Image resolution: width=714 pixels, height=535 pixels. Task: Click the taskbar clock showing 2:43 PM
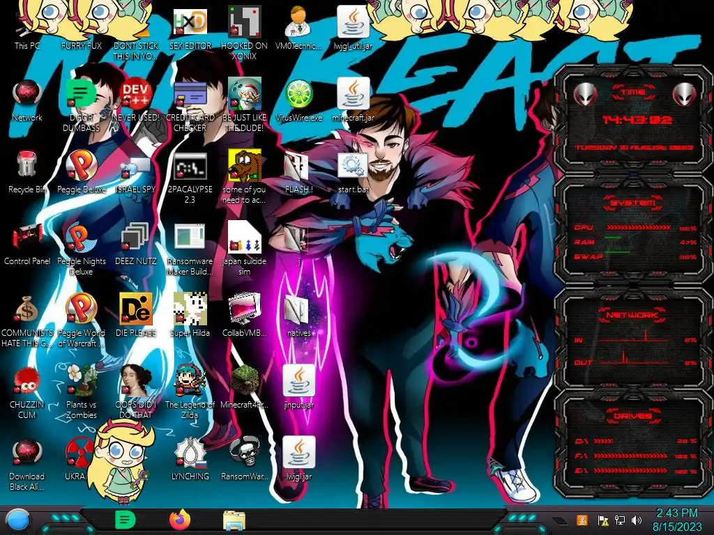pos(677,520)
